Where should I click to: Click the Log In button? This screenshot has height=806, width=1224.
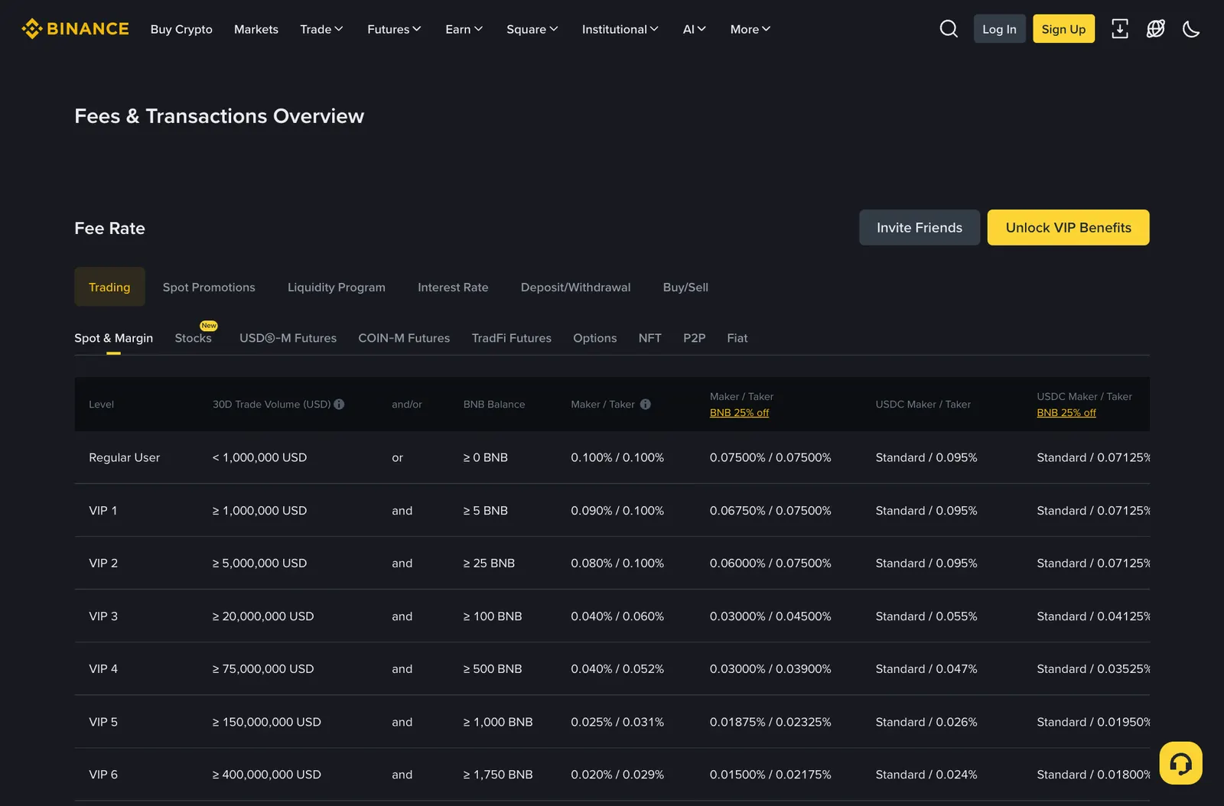click(x=999, y=29)
